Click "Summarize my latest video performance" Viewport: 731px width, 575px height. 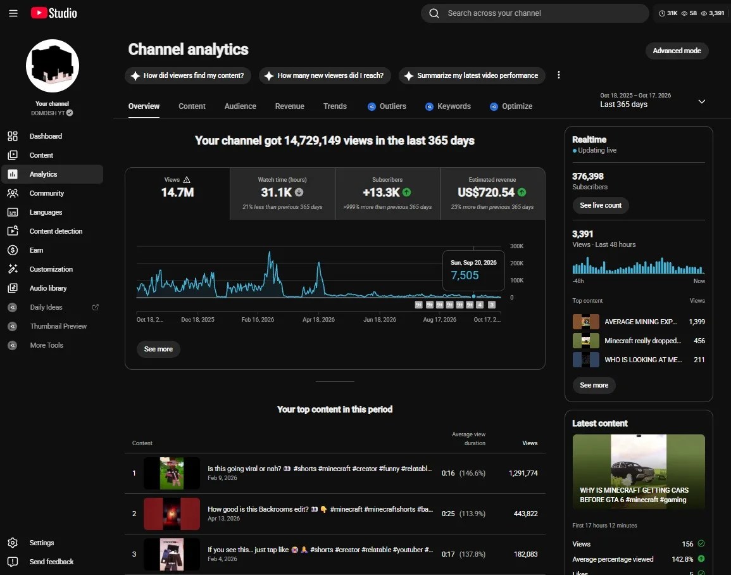click(472, 75)
